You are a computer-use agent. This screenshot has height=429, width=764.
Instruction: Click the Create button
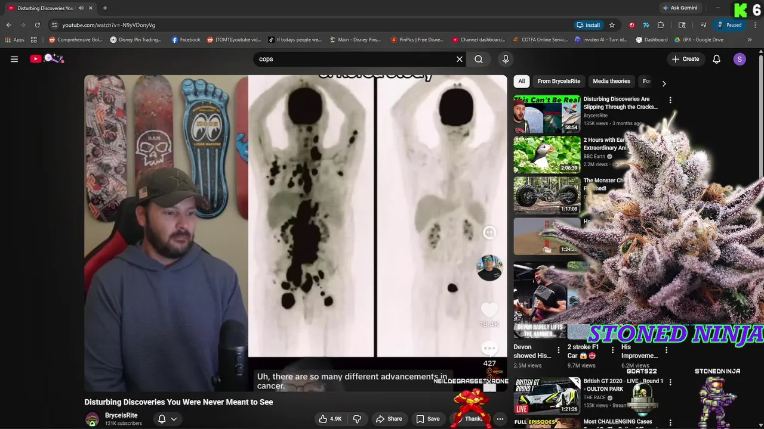click(x=685, y=59)
